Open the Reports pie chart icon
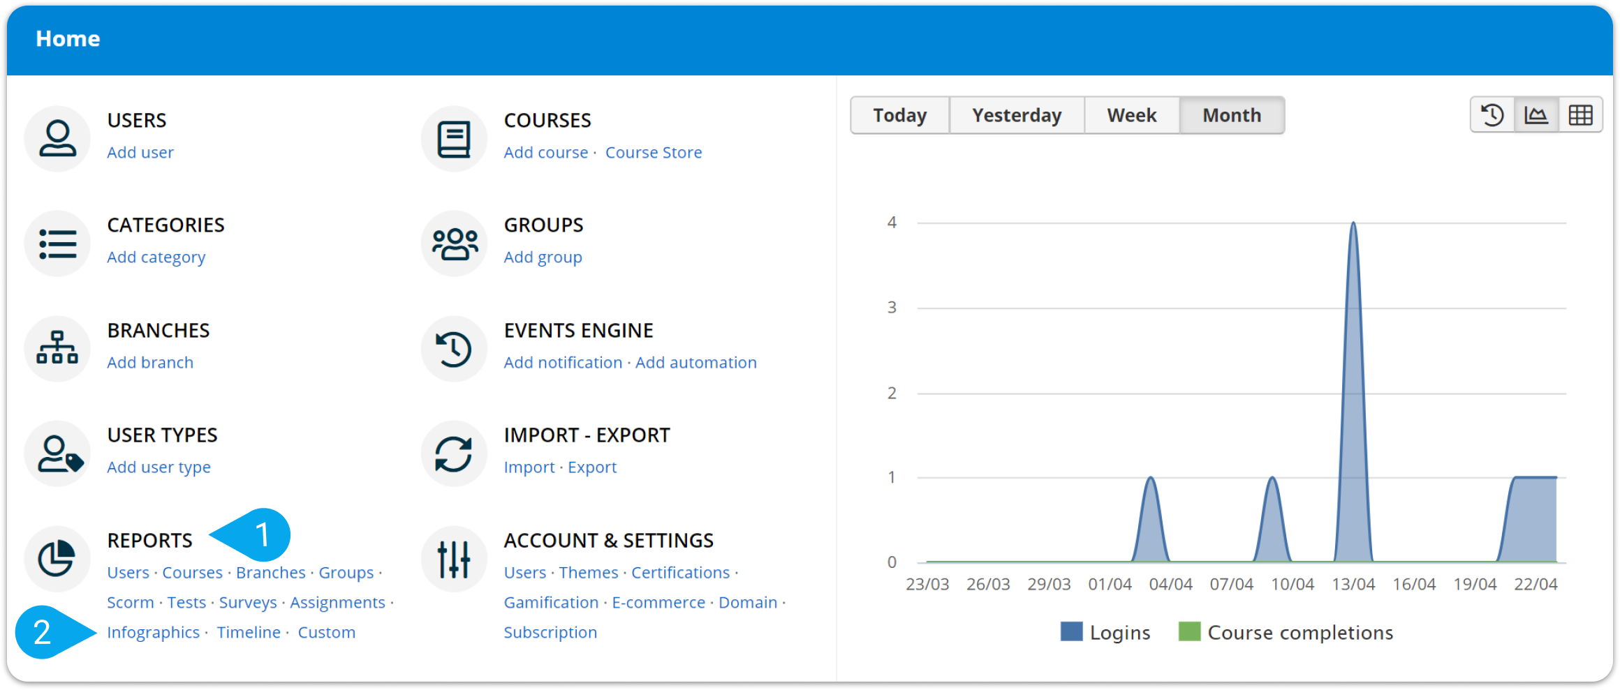Image resolution: width=1620 pixels, height=690 pixels. pyautogui.click(x=57, y=559)
